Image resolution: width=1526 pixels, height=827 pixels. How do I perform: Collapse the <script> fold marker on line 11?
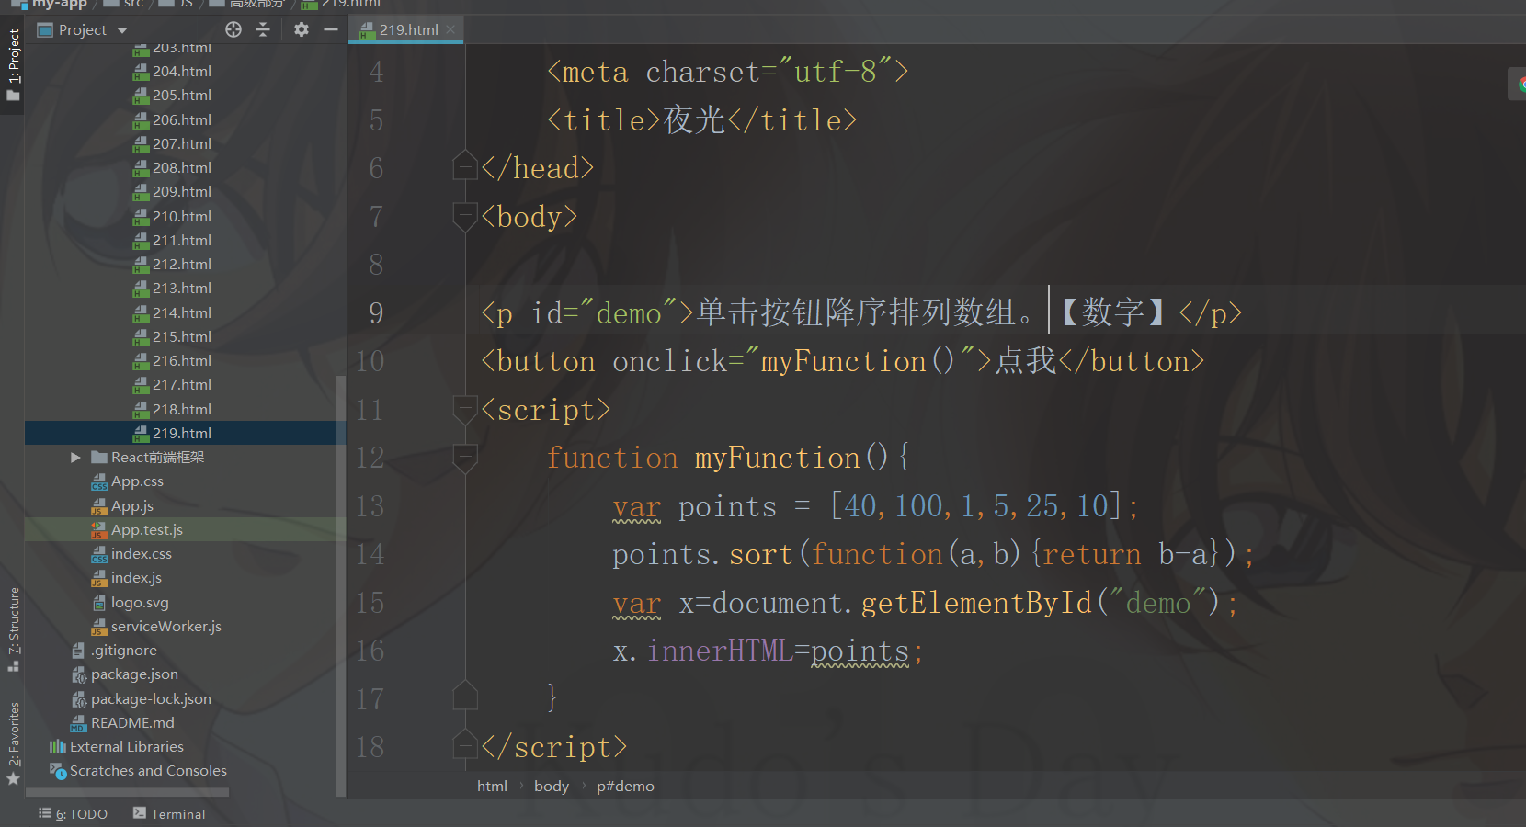(x=465, y=409)
